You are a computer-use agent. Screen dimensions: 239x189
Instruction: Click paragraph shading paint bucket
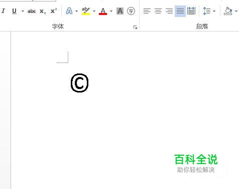coord(228,11)
